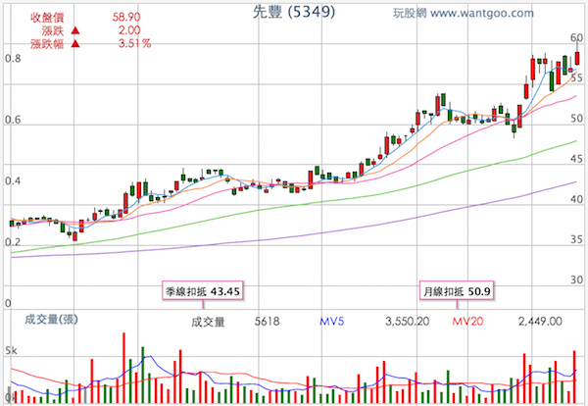Click the percentage change 3.51 %
Image resolution: width=588 pixels, height=406 pixels.
pos(134,43)
